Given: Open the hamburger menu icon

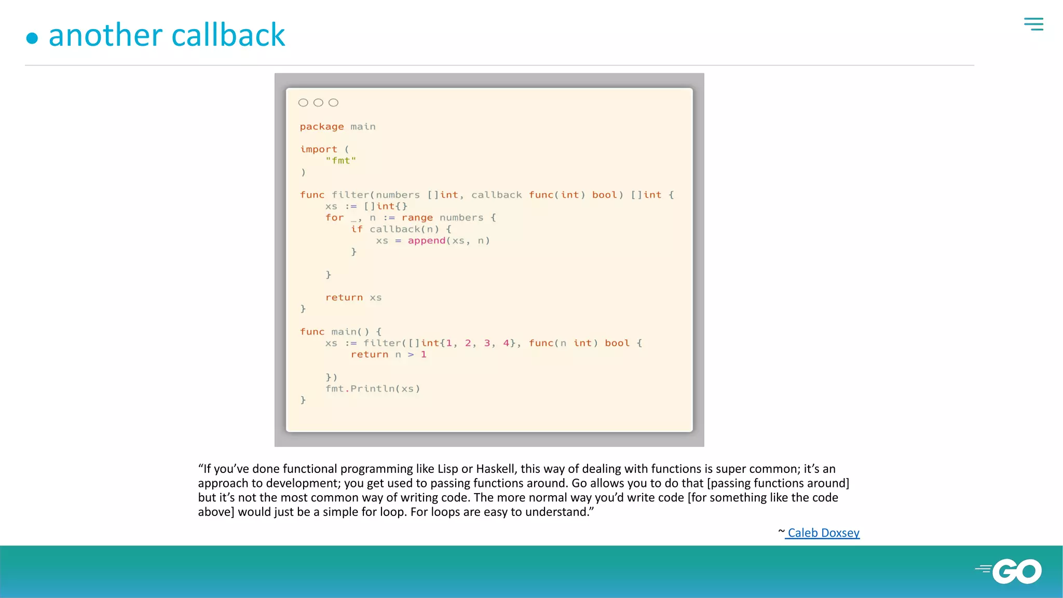Looking at the screenshot, I should (1033, 24).
